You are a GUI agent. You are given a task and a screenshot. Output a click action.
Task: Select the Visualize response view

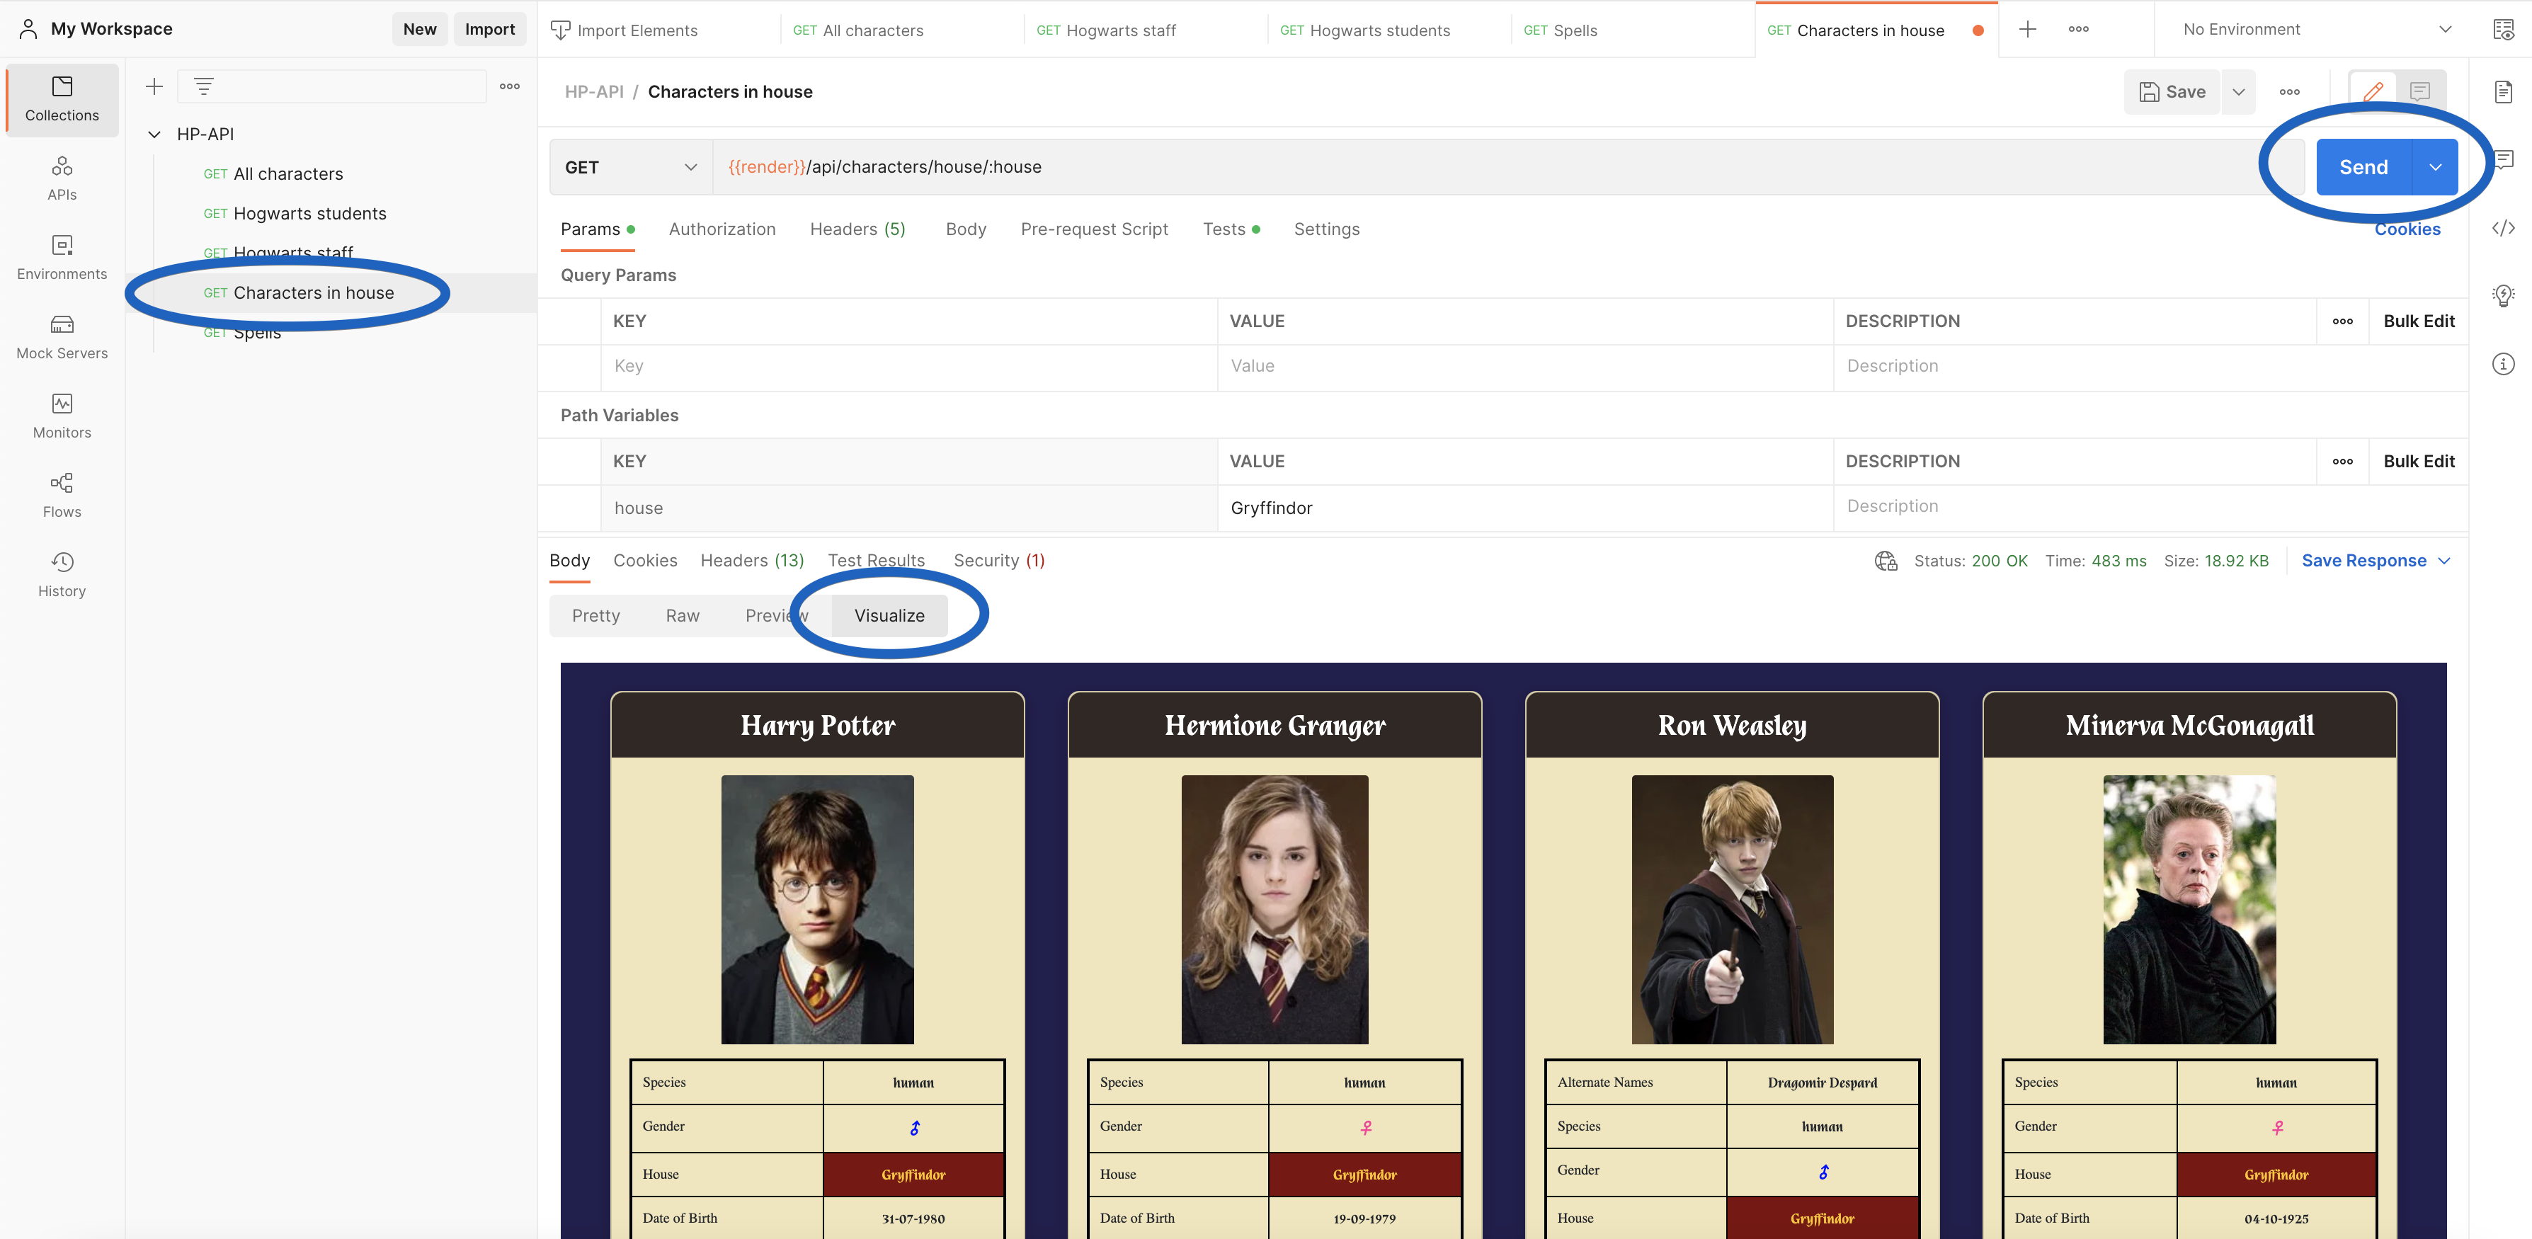(x=889, y=616)
